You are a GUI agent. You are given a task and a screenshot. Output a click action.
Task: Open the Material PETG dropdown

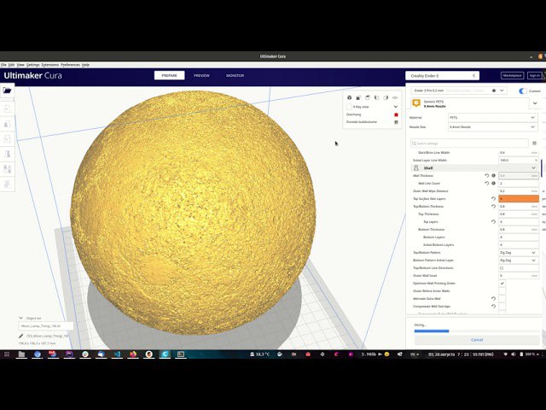click(x=492, y=118)
